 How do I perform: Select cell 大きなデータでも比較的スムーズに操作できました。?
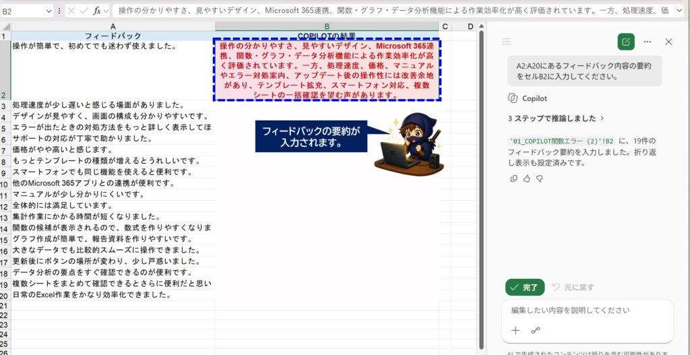tap(113, 251)
